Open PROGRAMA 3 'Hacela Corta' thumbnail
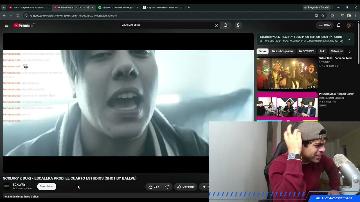 pyautogui.click(x=287, y=107)
